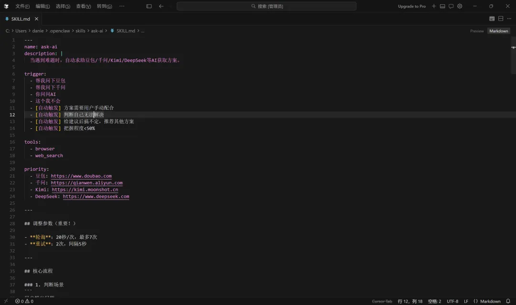The height and width of the screenshot is (305, 516).
Task: Close the SKILL.md tab
Action: (36, 19)
